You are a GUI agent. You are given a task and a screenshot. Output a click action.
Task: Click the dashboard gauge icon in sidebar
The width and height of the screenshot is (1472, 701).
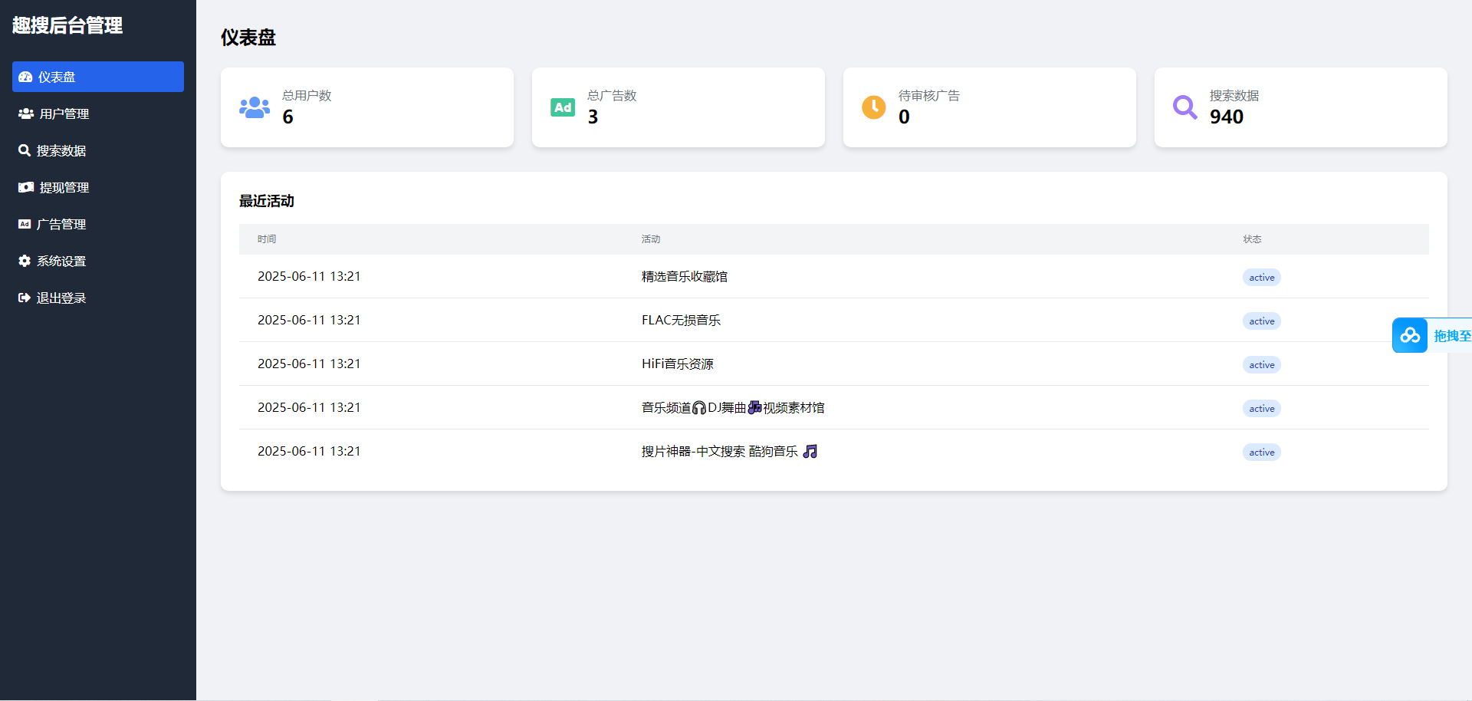pos(25,77)
